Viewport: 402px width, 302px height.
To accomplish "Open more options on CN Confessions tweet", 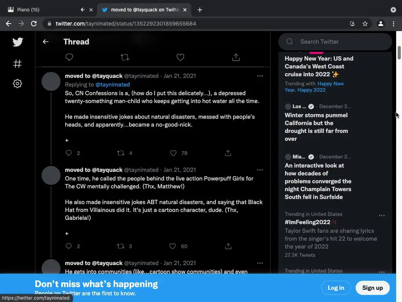I will [x=260, y=76].
